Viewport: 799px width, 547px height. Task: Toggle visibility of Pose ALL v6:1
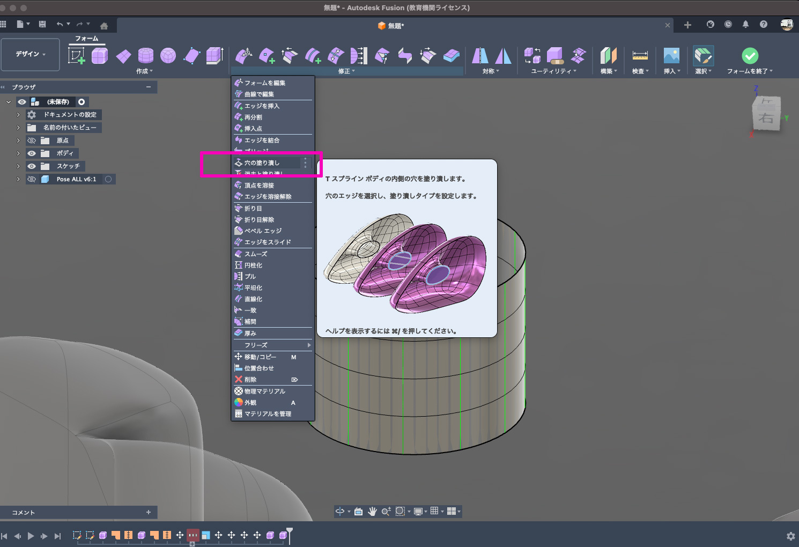coord(32,179)
